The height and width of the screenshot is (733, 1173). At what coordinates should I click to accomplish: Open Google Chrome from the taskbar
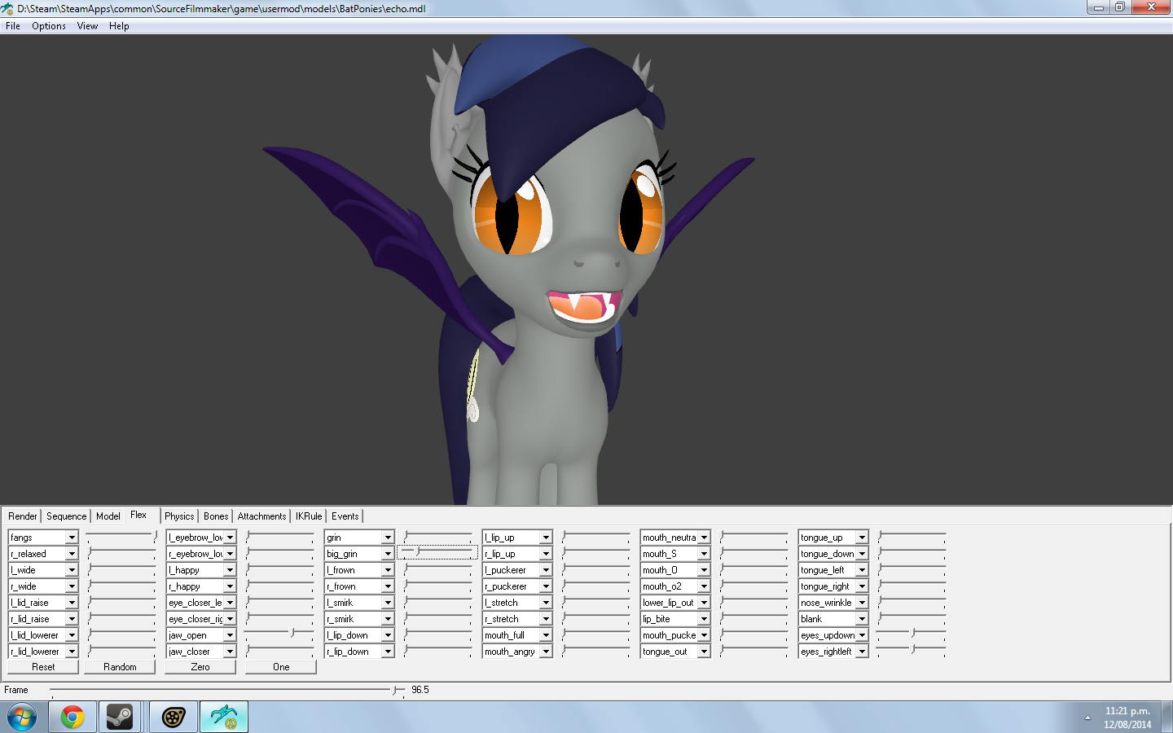pyautogui.click(x=72, y=718)
